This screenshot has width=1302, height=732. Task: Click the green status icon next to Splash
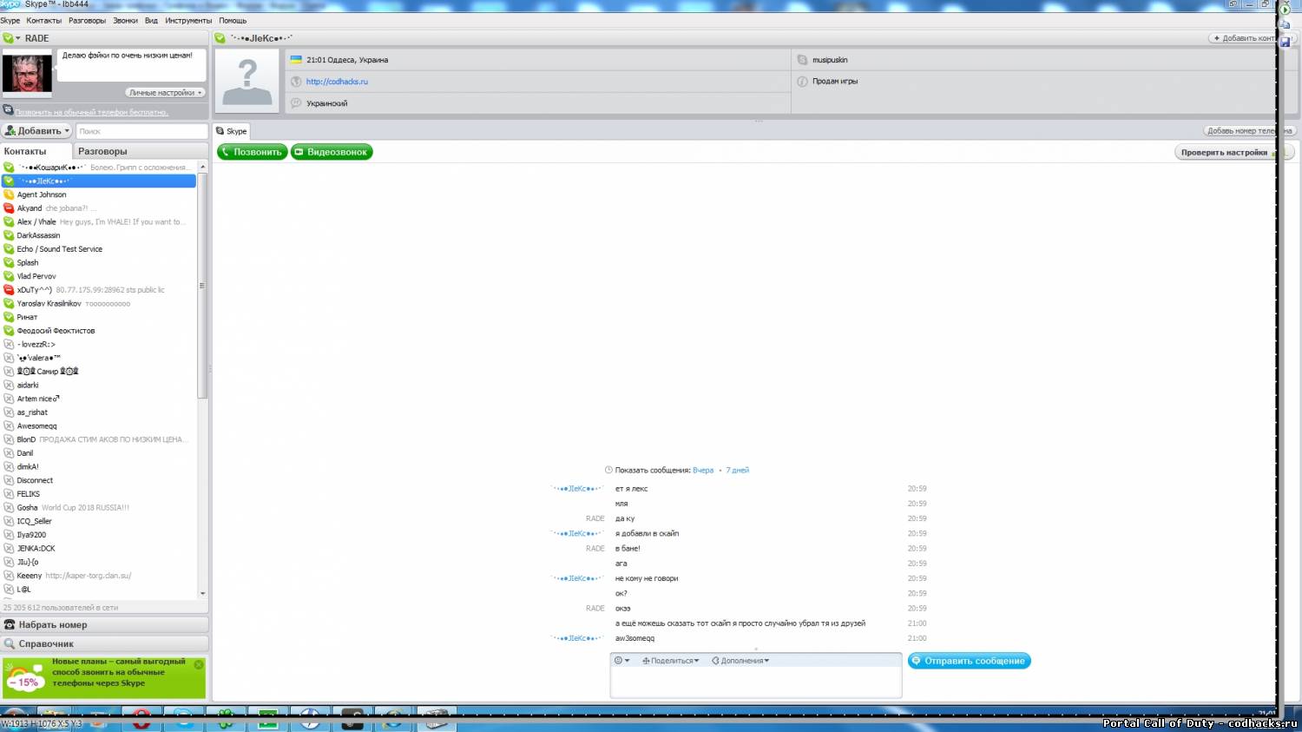[9, 262]
